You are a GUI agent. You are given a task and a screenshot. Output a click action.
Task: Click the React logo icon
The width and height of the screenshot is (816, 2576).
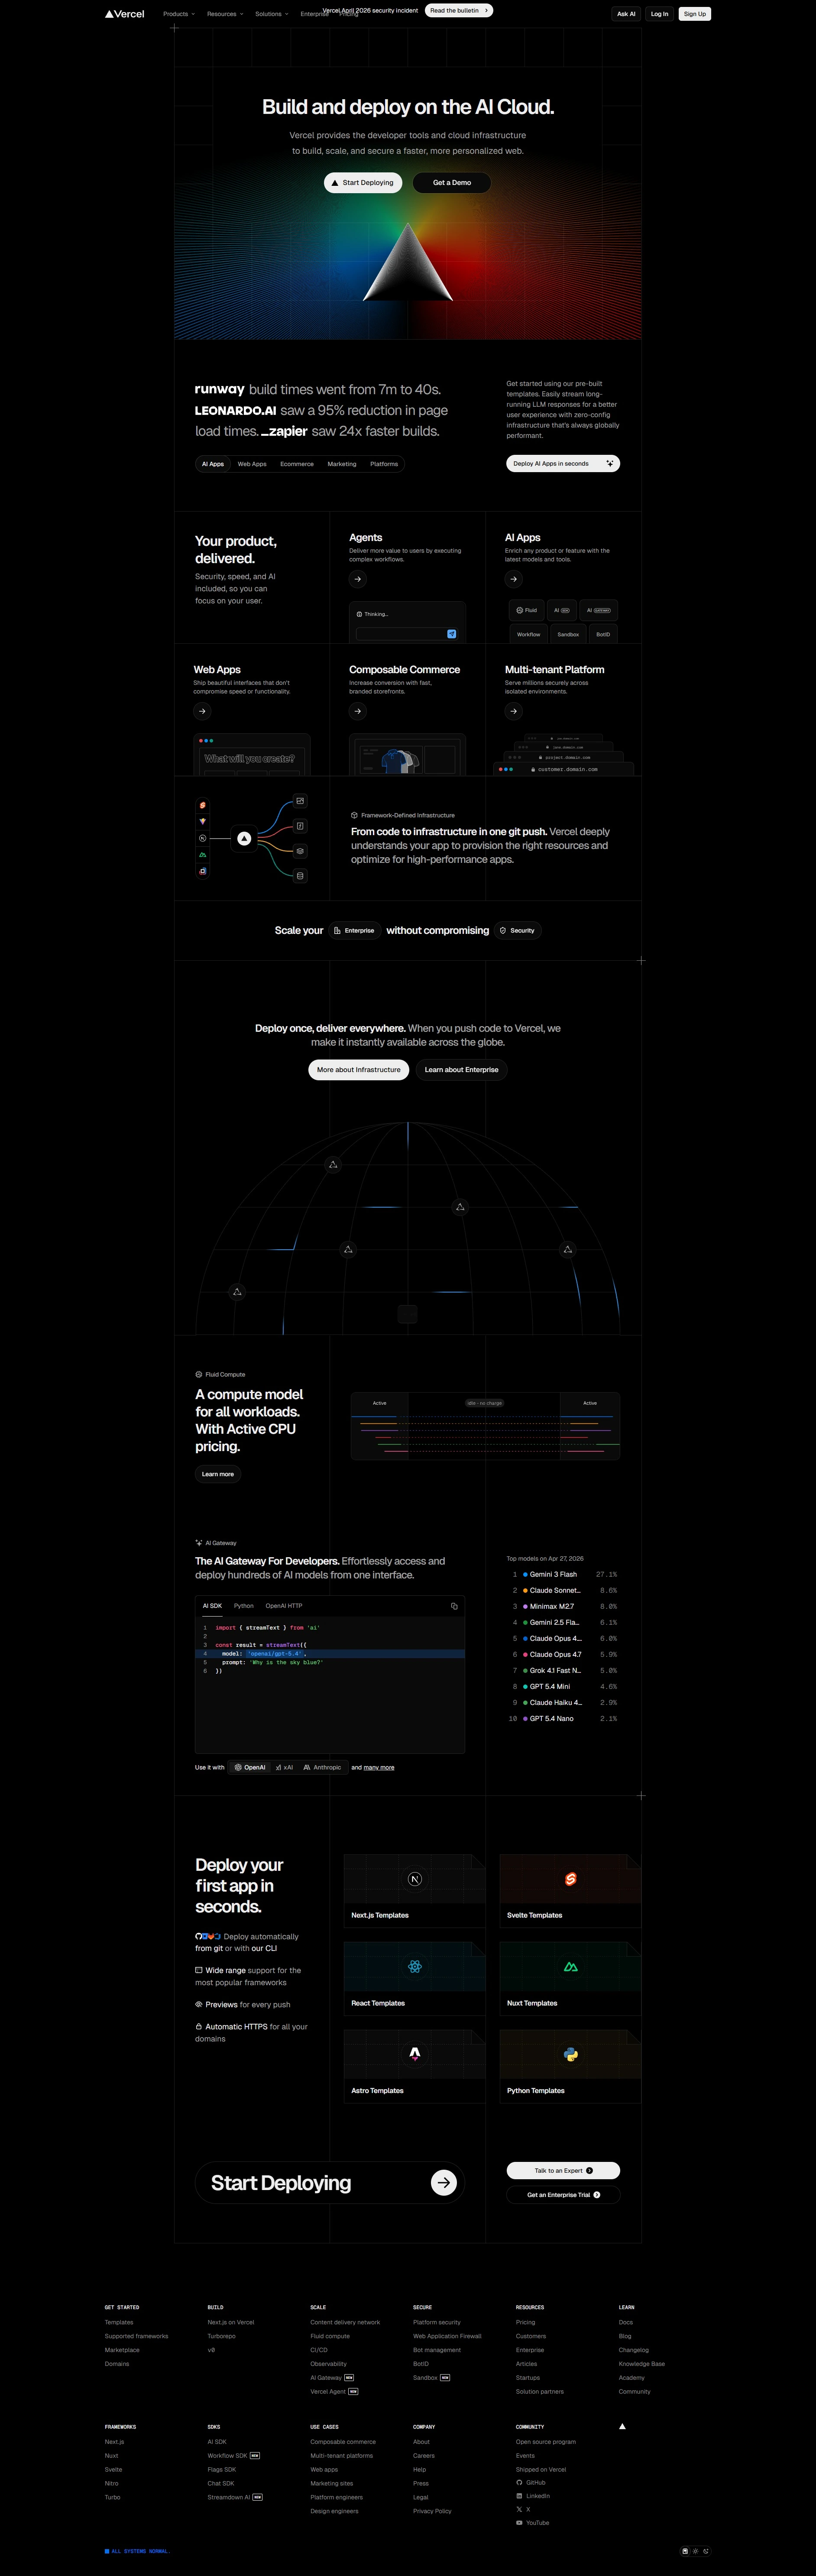click(x=415, y=1967)
